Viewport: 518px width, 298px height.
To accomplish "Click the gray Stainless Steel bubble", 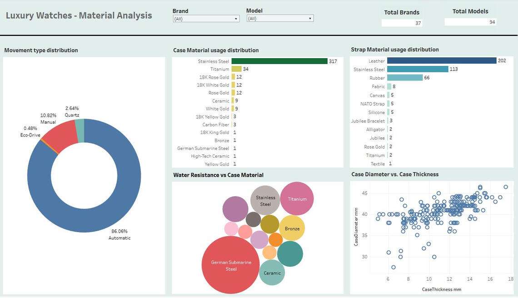I will click(x=265, y=200).
